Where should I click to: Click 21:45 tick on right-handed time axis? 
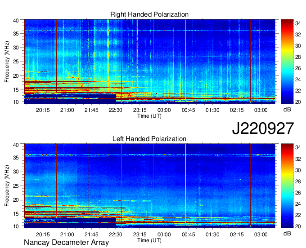91,110
